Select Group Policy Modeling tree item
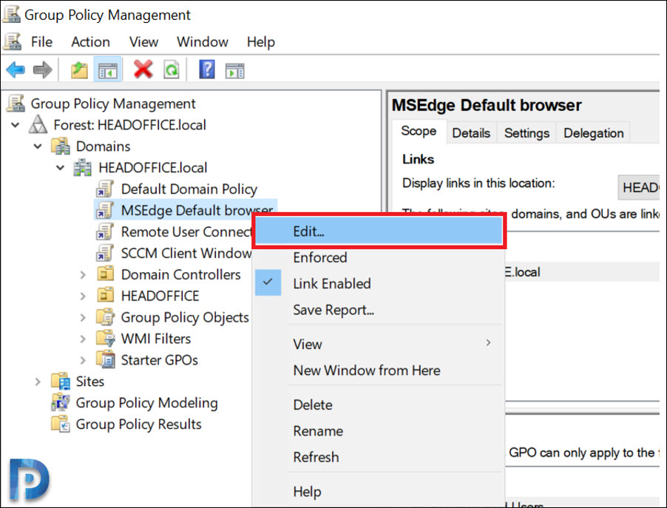667x508 pixels. (146, 403)
